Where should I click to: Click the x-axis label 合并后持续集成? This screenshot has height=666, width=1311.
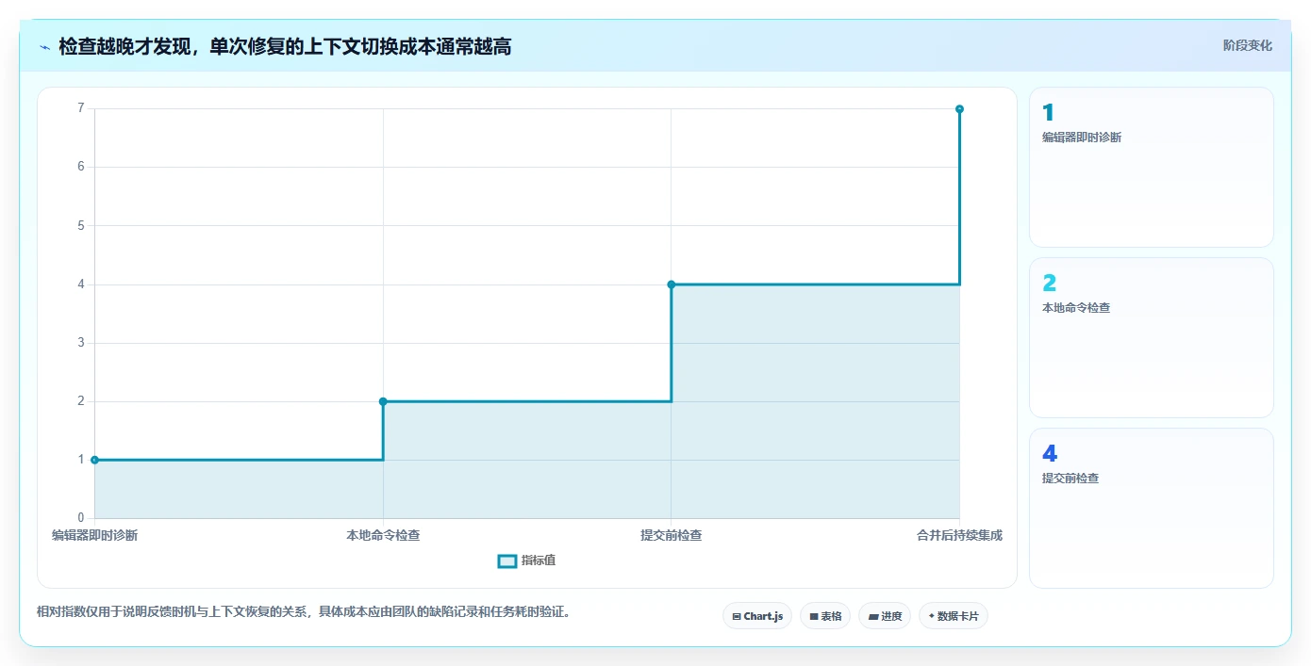click(x=959, y=536)
